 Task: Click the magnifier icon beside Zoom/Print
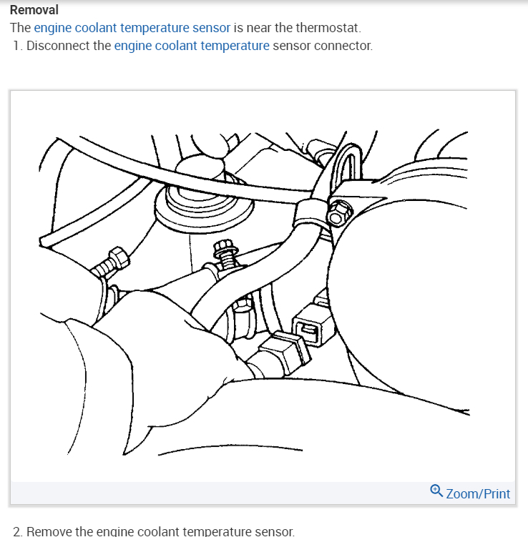click(436, 491)
